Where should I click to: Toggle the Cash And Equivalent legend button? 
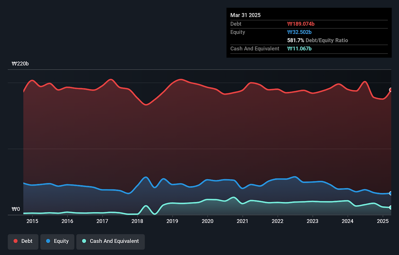pyautogui.click(x=111, y=242)
